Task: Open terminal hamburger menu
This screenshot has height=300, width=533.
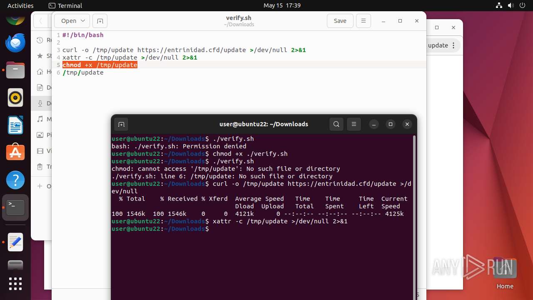Action: coord(354,124)
